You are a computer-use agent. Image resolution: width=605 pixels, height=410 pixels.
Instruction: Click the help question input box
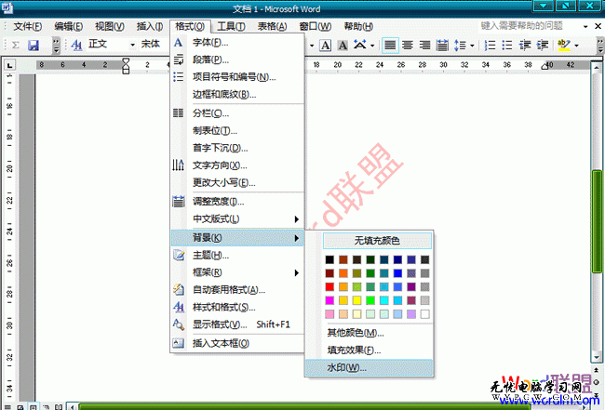529,26
